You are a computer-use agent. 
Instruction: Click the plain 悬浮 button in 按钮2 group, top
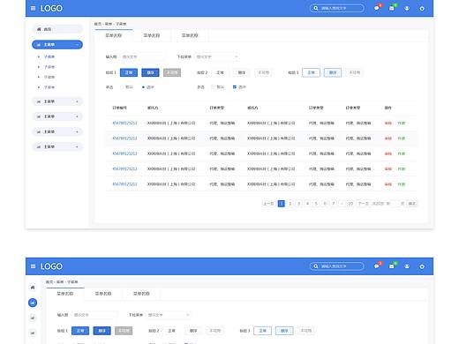(242, 72)
